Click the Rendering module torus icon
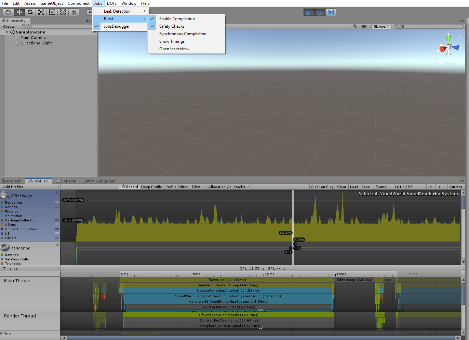The width and height of the screenshot is (469, 340). (5, 247)
